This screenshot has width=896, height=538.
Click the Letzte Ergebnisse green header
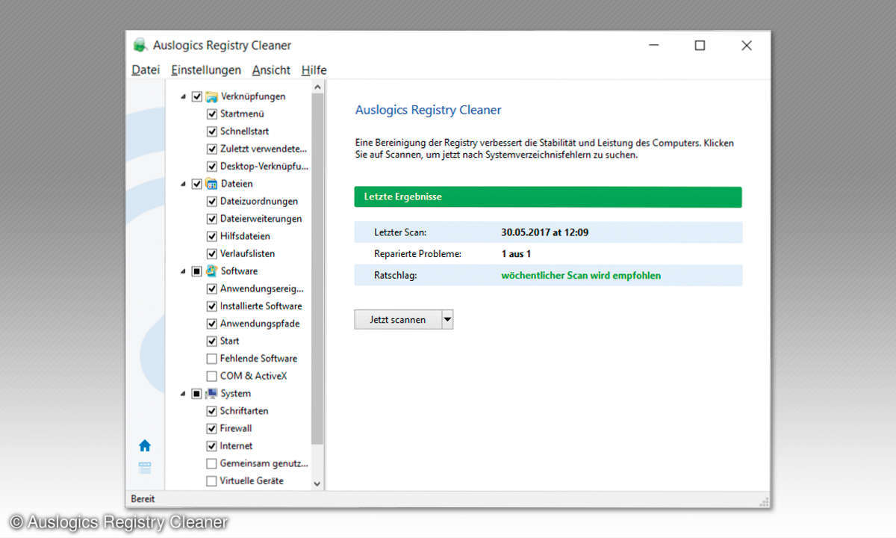(x=548, y=197)
